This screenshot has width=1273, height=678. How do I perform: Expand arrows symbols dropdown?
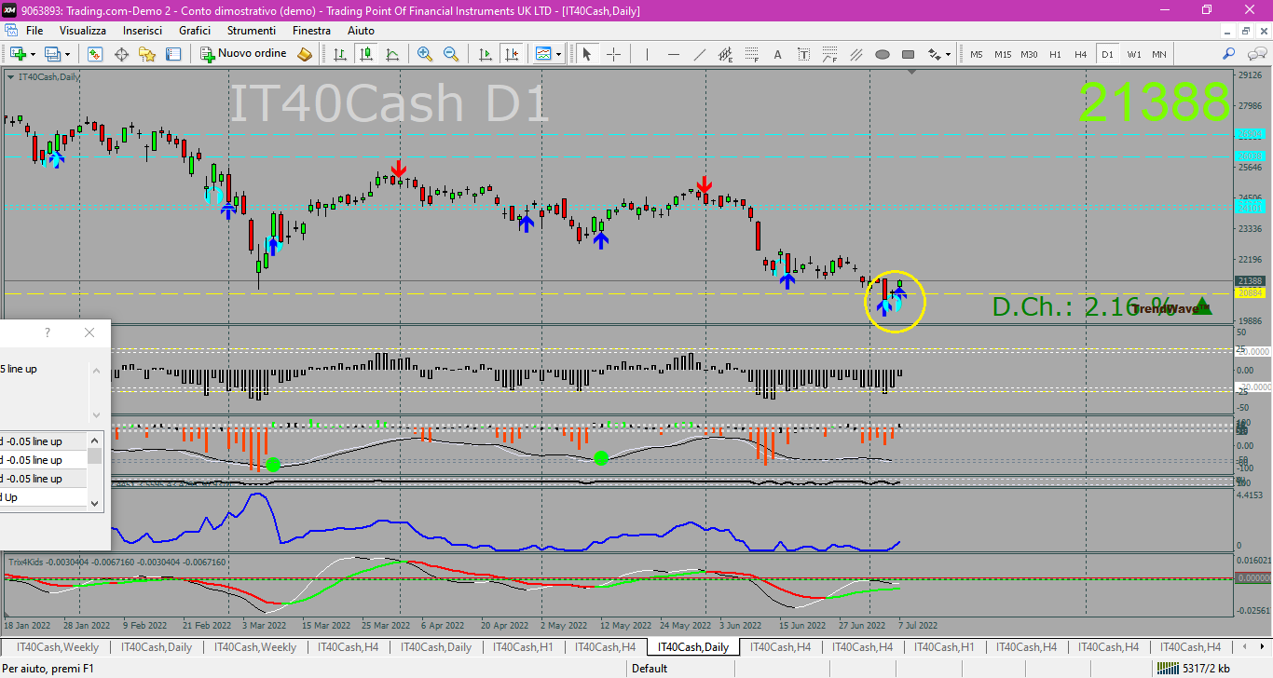pyautogui.click(x=949, y=54)
